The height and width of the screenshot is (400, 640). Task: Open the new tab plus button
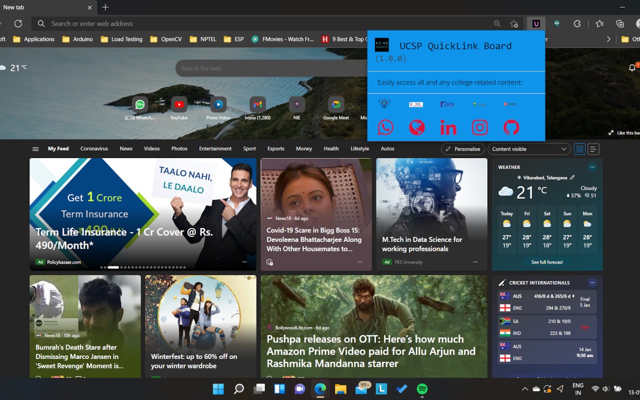(105, 7)
